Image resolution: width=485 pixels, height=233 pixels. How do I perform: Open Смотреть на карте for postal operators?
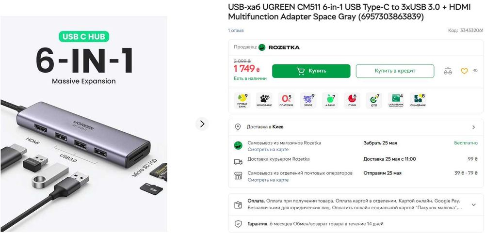268,180
